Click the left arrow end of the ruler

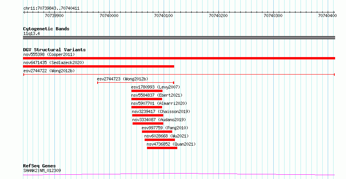pos(24,12)
